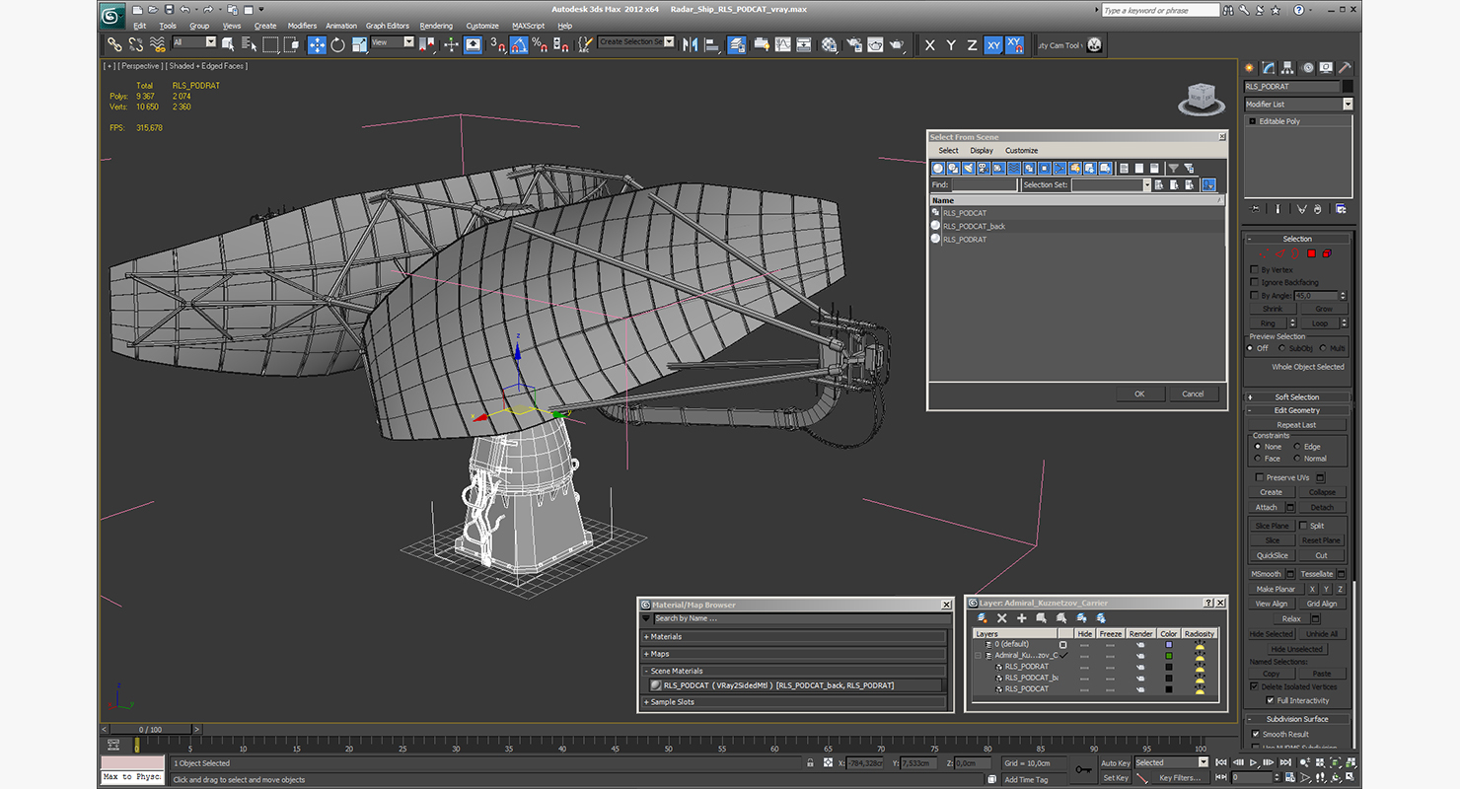Viewport: 1460px width, 789px height.
Task: Click the ViewCube in the viewport
Action: coord(1201,98)
